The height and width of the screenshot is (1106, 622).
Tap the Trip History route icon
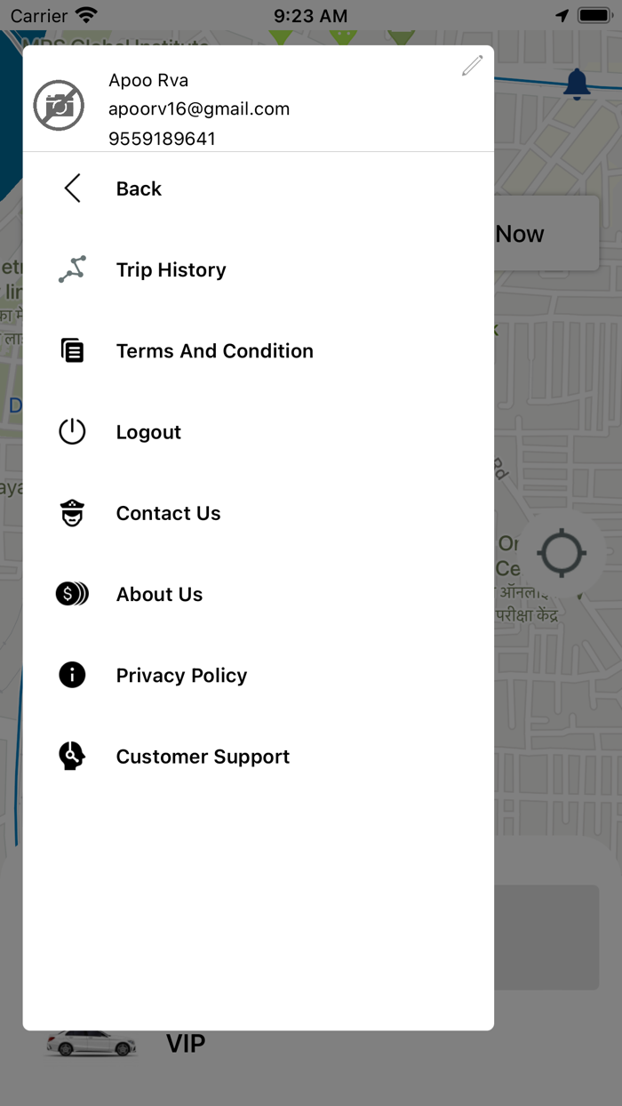(x=72, y=269)
